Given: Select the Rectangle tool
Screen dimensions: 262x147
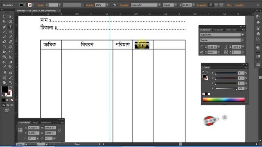Looking at the screenshot, I should pyautogui.click(x=10, y=32).
